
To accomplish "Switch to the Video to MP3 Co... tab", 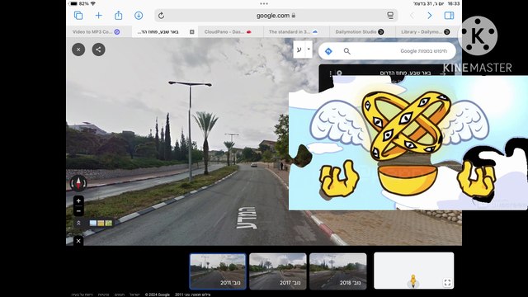I will [x=97, y=31].
